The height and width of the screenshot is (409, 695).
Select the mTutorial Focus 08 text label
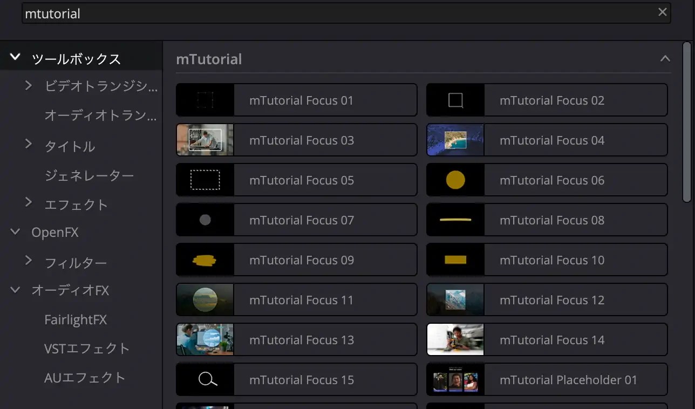pos(552,220)
